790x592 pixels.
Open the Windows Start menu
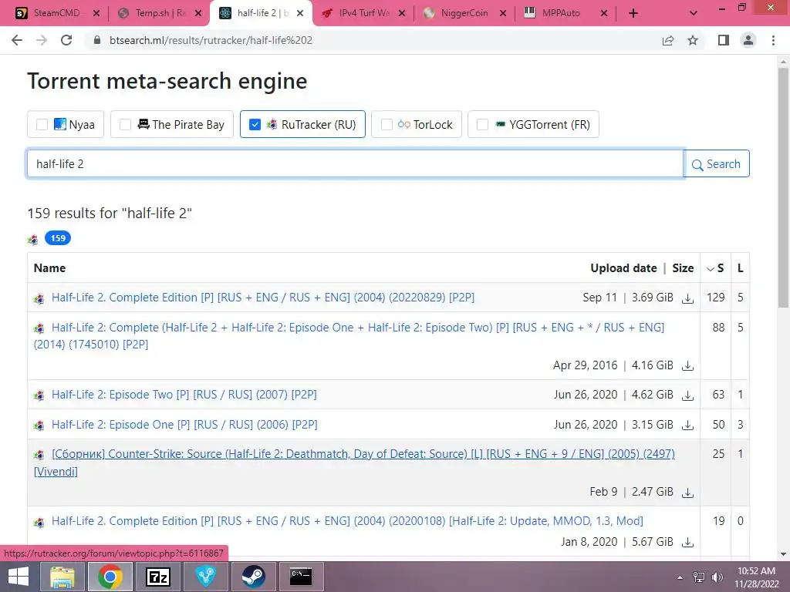pos(19,577)
